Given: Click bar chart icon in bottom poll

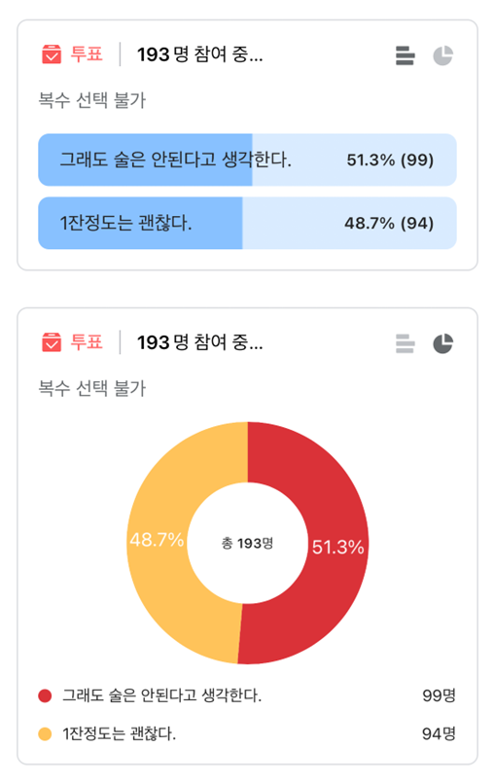Looking at the screenshot, I should 405,343.
